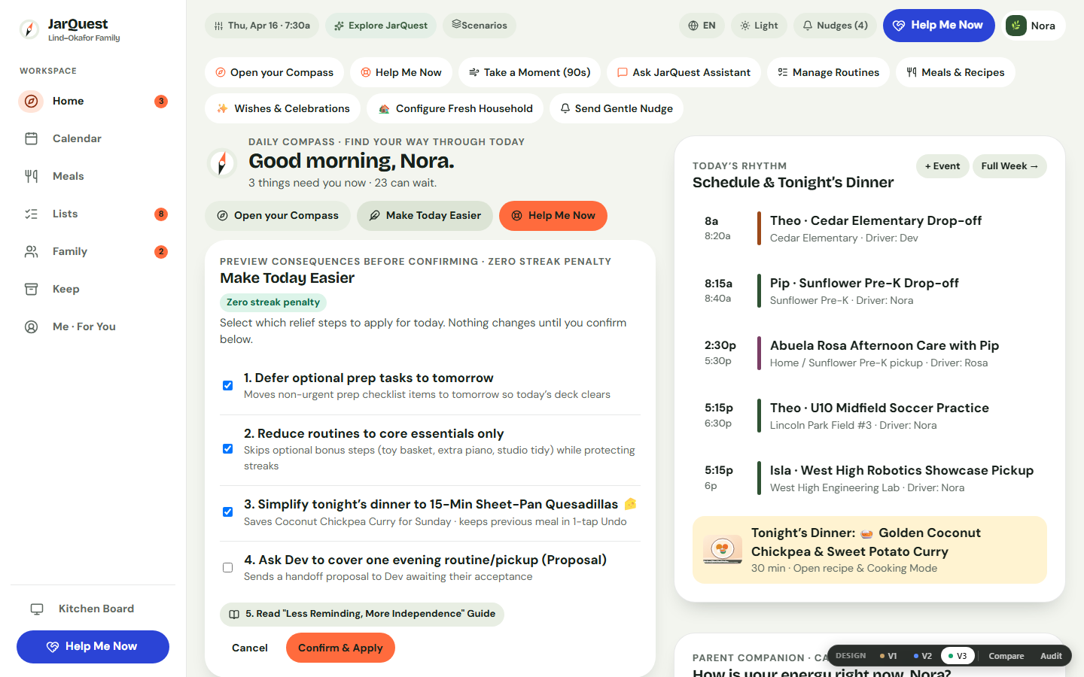This screenshot has height=677, width=1084.
Task: Click orange Help Me Now button
Action: click(553, 216)
